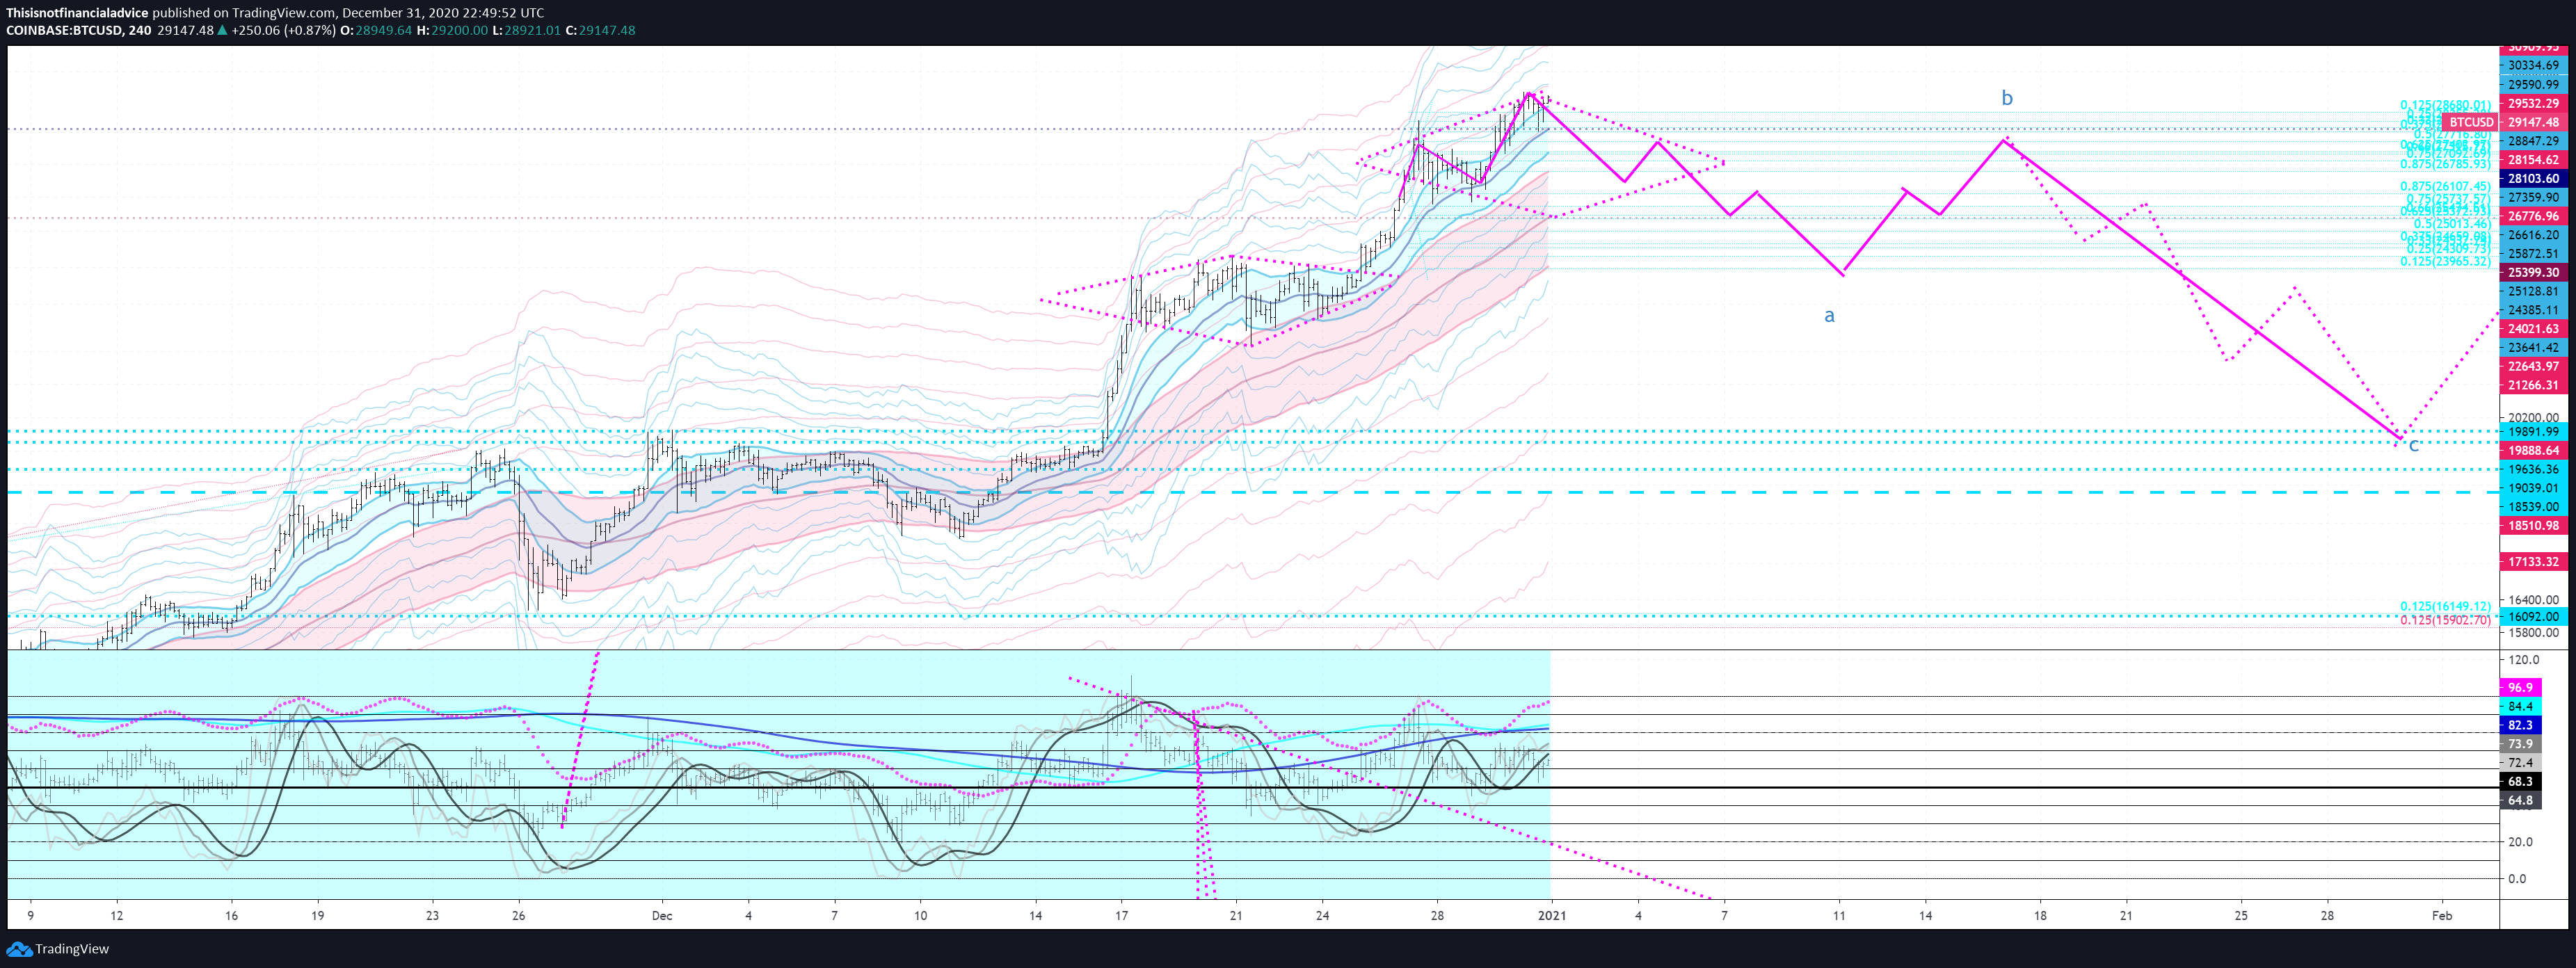Click the current price label 29147.48
This screenshot has width=2576, height=968.
(x=2534, y=122)
